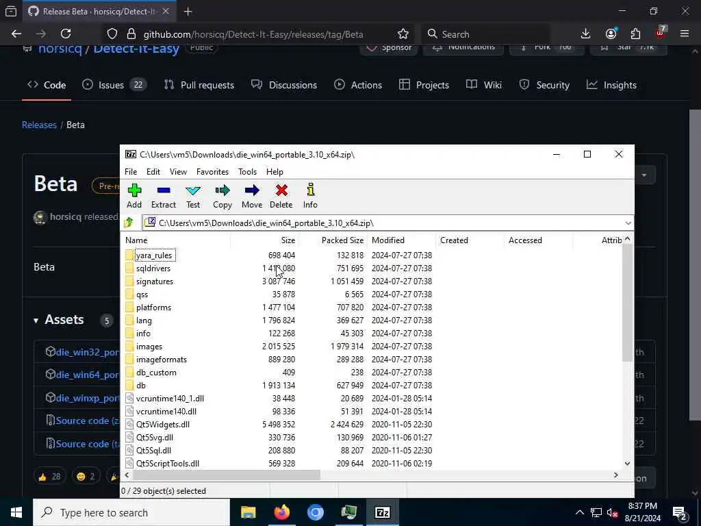Screen dimensions: 701x526
Task: Click the 7-Zip taskbar icon
Action: [x=382, y=512]
